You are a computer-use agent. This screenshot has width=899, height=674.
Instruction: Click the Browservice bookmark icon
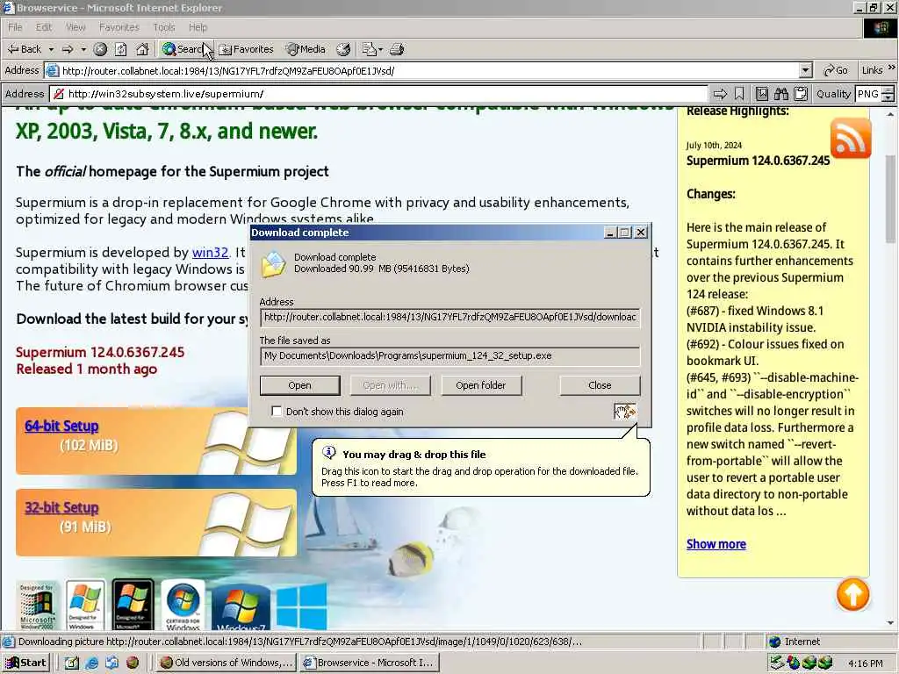(x=739, y=94)
